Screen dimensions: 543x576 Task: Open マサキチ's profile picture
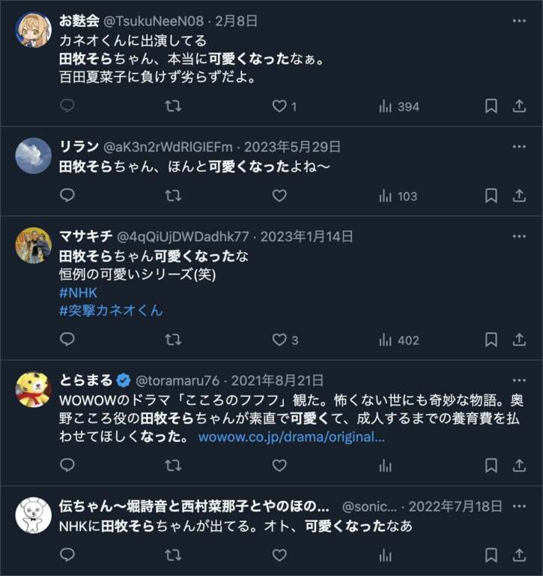pyautogui.click(x=34, y=245)
